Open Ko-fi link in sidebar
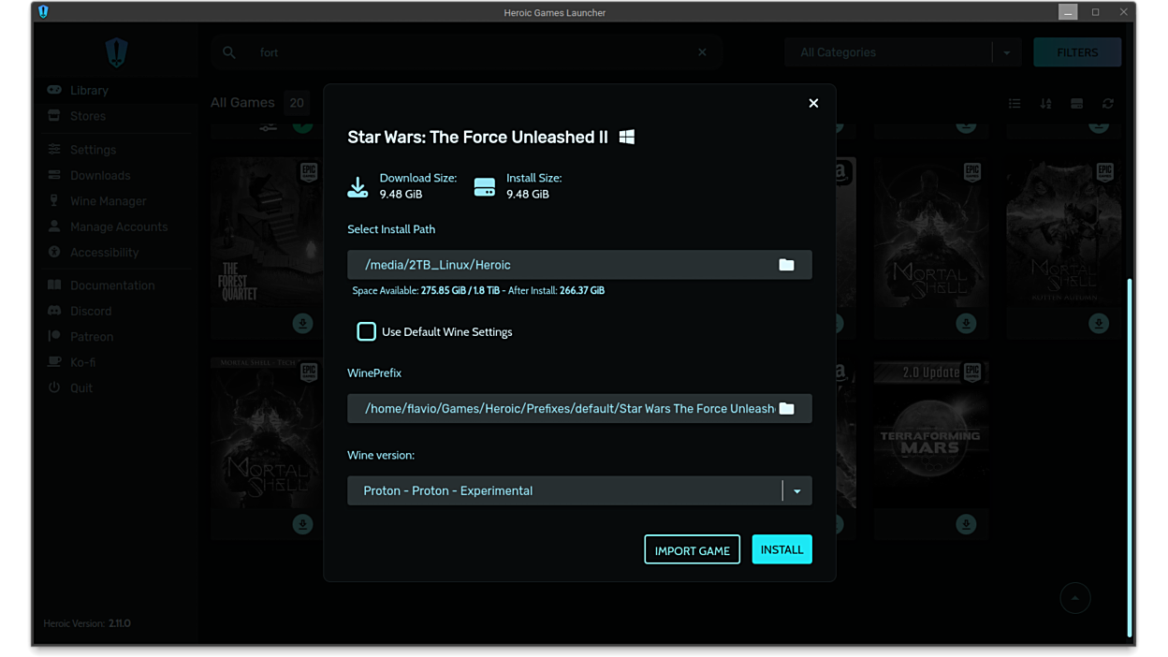The height and width of the screenshot is (657, 1168). coord(82,362)
